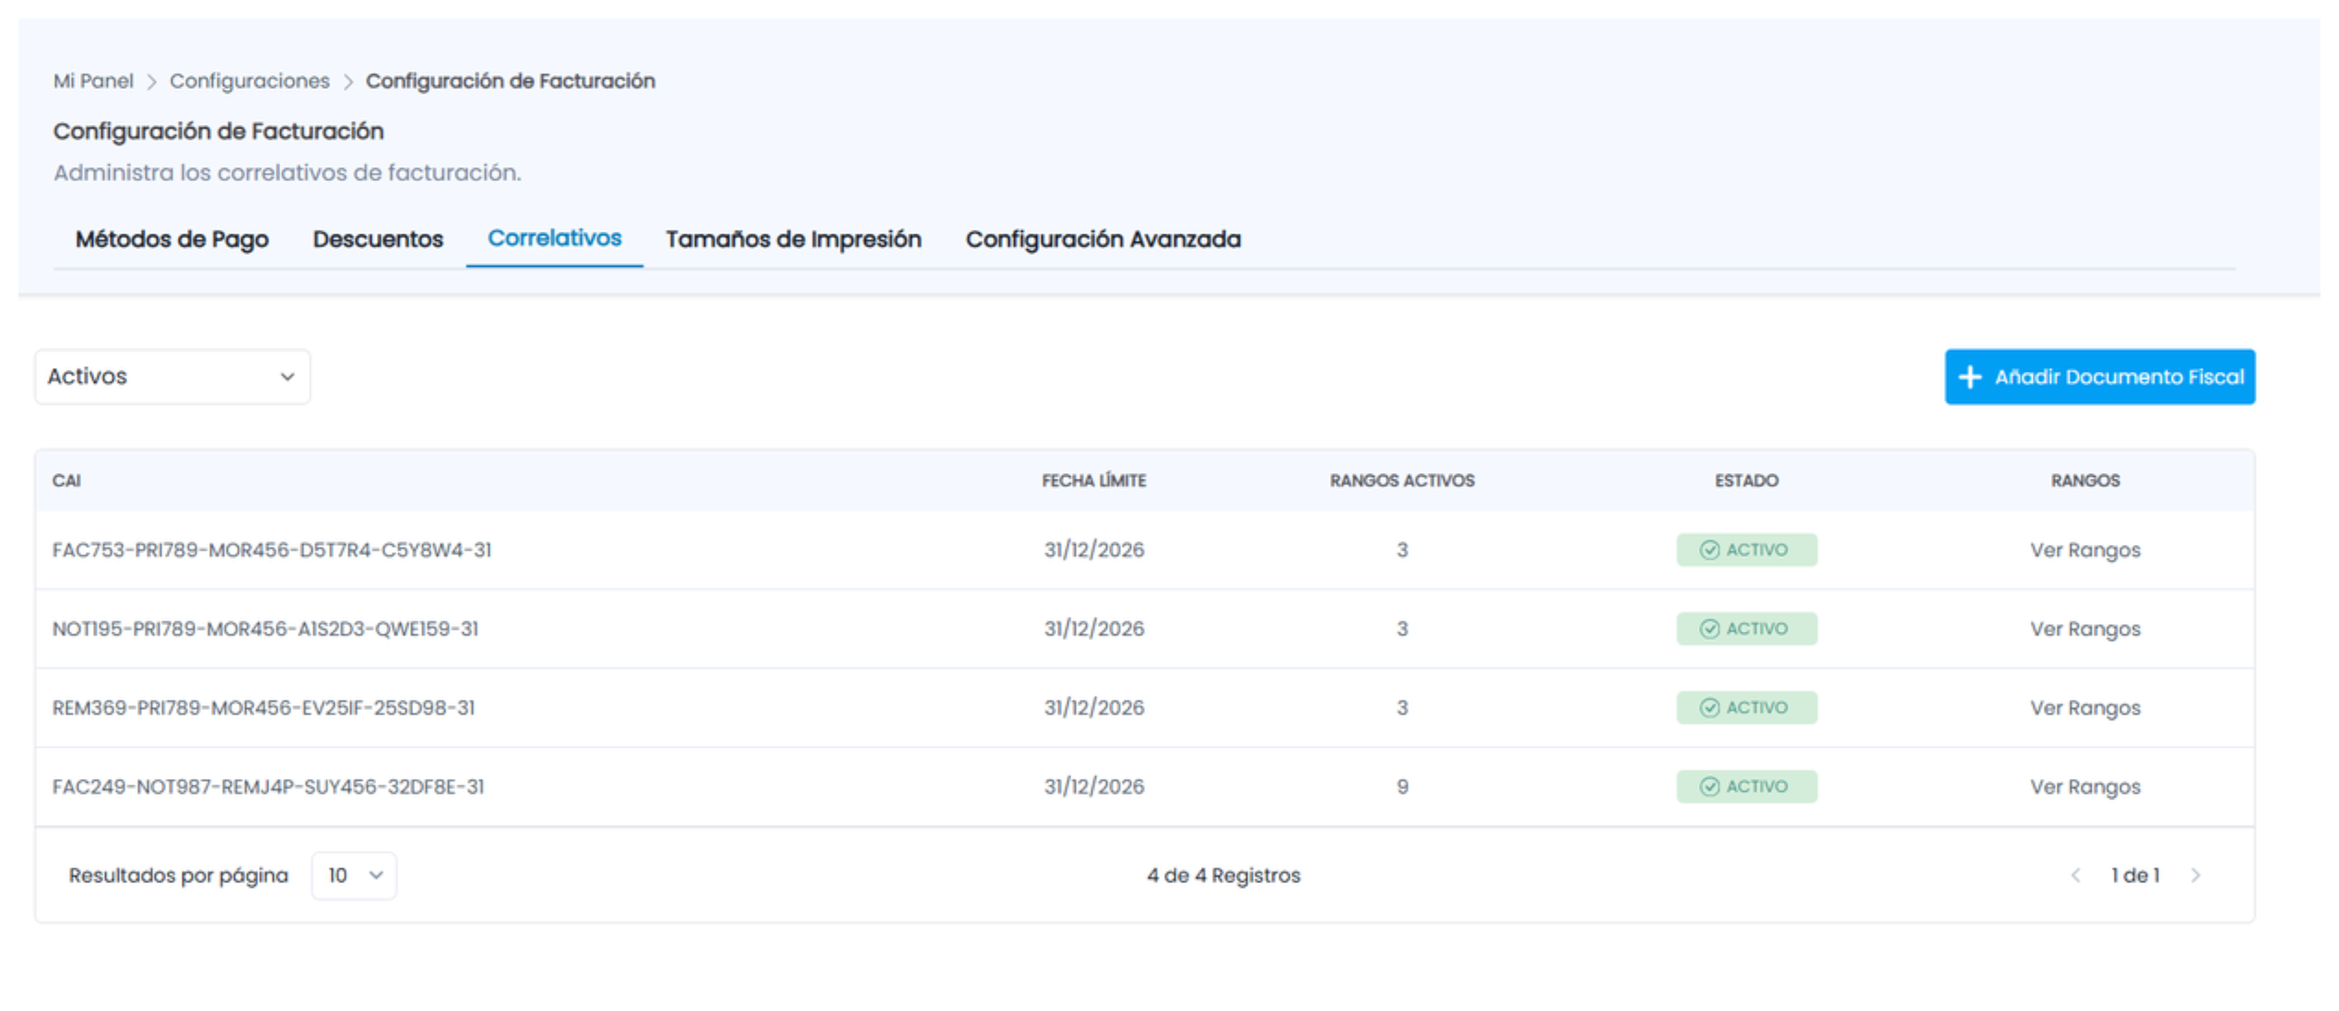Click the 4 de 4 Registros text
This screenshot has width=2339, height=1011.
(x=1223, y=876)
